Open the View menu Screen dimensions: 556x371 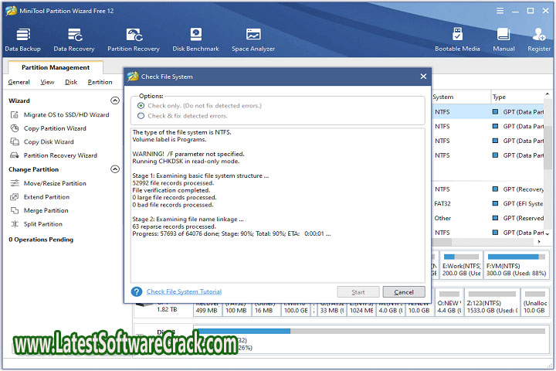47,82
